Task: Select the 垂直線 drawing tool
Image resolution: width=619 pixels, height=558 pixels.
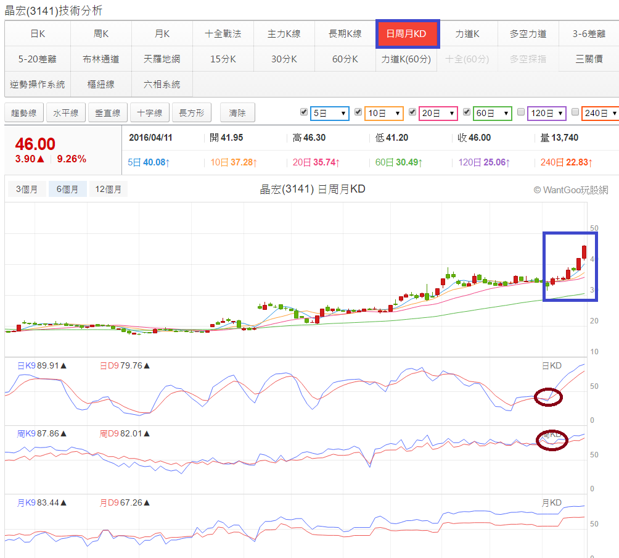Action: (x=108, y=113)
